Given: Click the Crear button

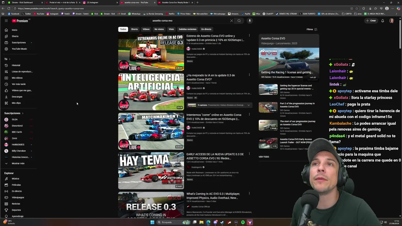Looking at the screenshot, I should click(x=371, y=21).
